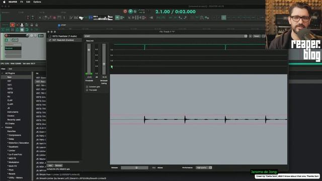Click the green track-panel button right of the volume knob
The width and height of the screenshot is (322, 181).
41,36
